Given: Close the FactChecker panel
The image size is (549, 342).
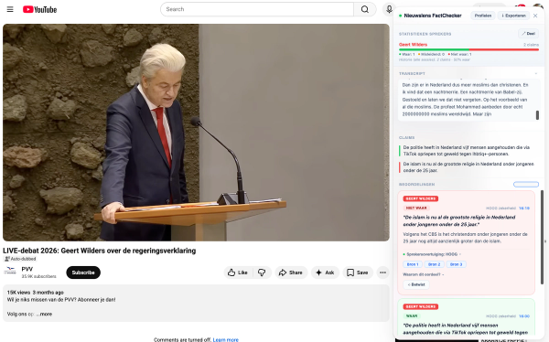Looking at the screenshot, I should pos(535,16).
